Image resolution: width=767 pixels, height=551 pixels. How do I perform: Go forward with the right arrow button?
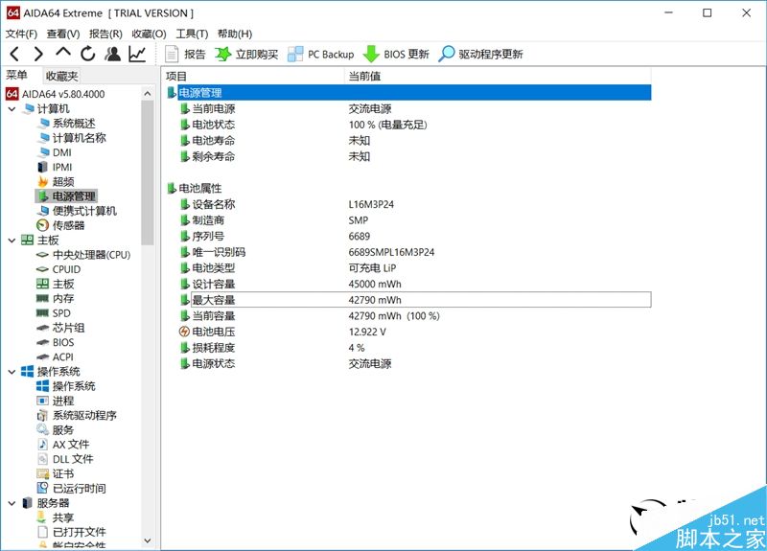point(38,54)
